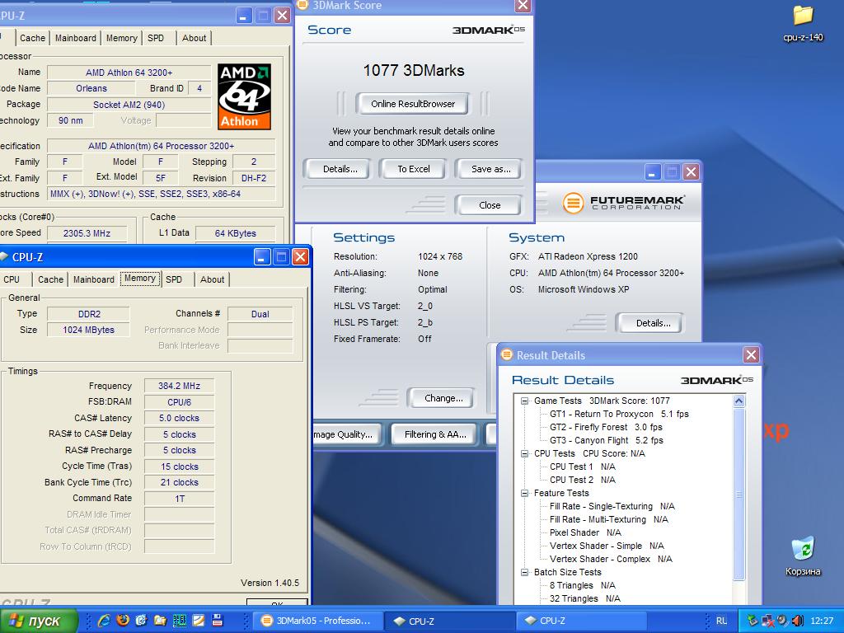Image resolution: width=844 pixels, height=633 pixels.
Task: Open About tab in front CPU-Z window
Action: tap(212, 279)
